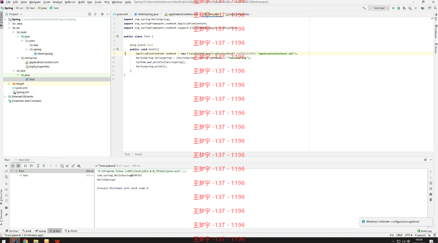
Task: Collapse the src folder node
Action: pos(9,28)
